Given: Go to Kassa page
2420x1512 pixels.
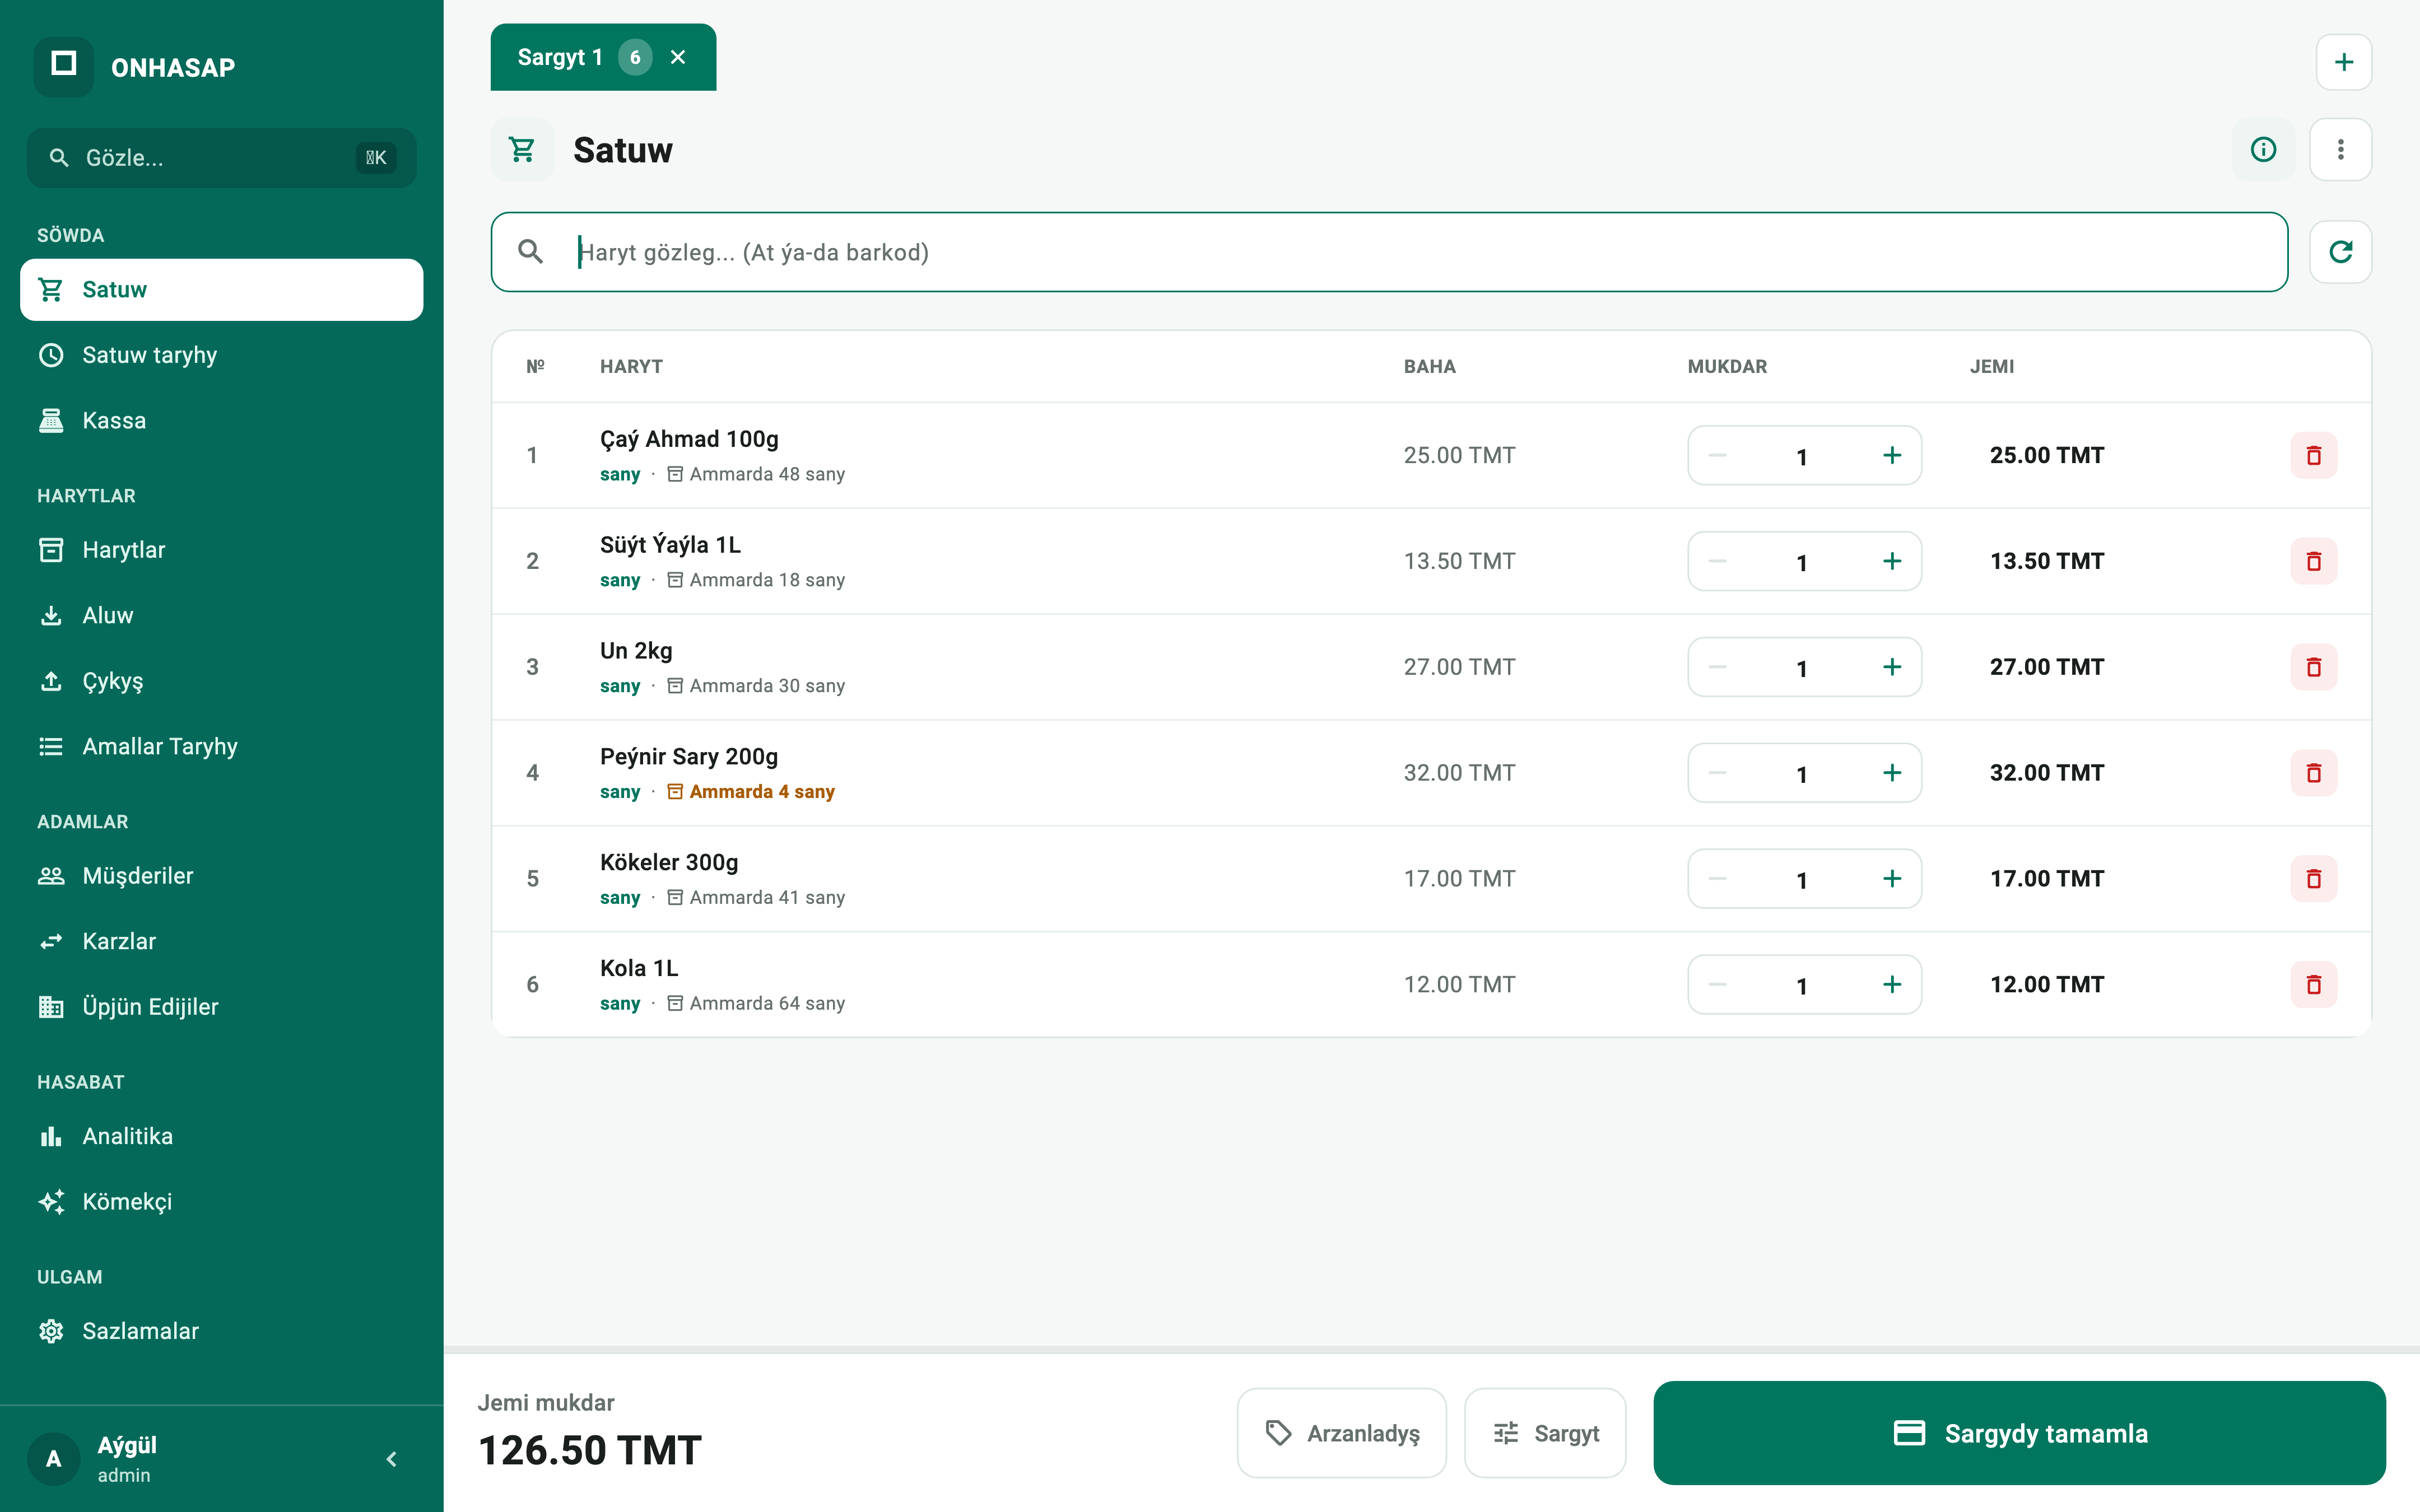Looking at the screenshot, I should (221, 420).
